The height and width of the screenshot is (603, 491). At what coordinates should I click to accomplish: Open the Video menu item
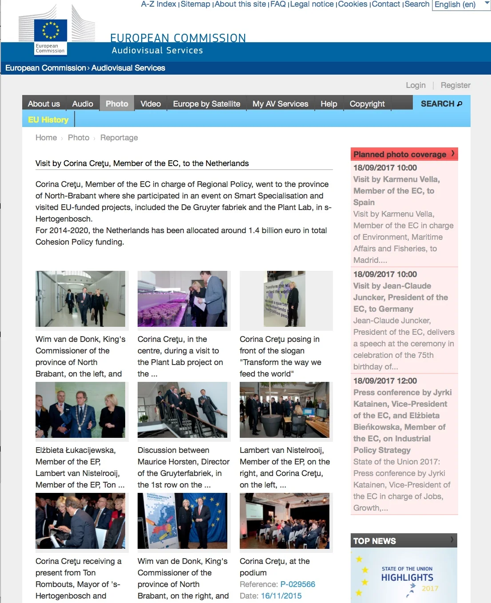click(x=150, y=104)
